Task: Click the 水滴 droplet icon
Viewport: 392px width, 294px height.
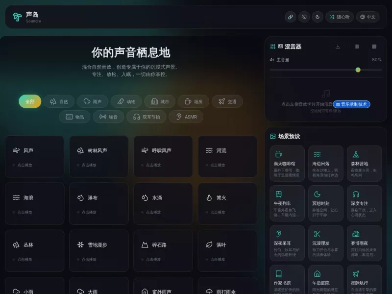Action: point(145,198)
